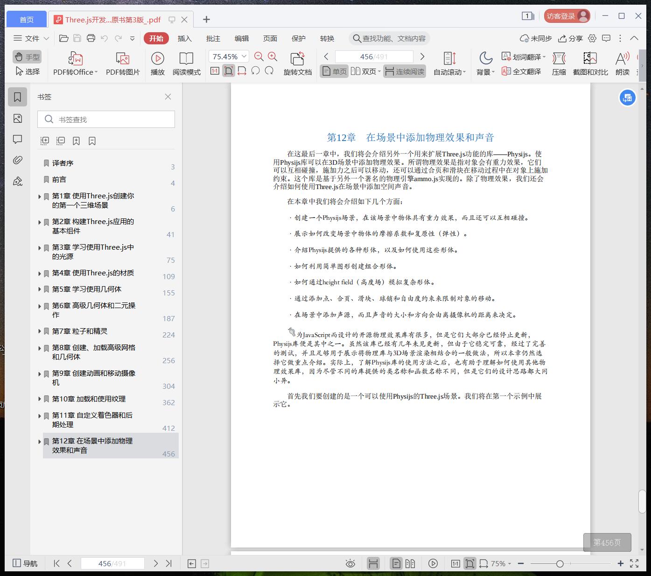The height and width of the screenshot is (576, 651).
Task: Open the 保护 ribbon tab
Action: tap(299, 38)
